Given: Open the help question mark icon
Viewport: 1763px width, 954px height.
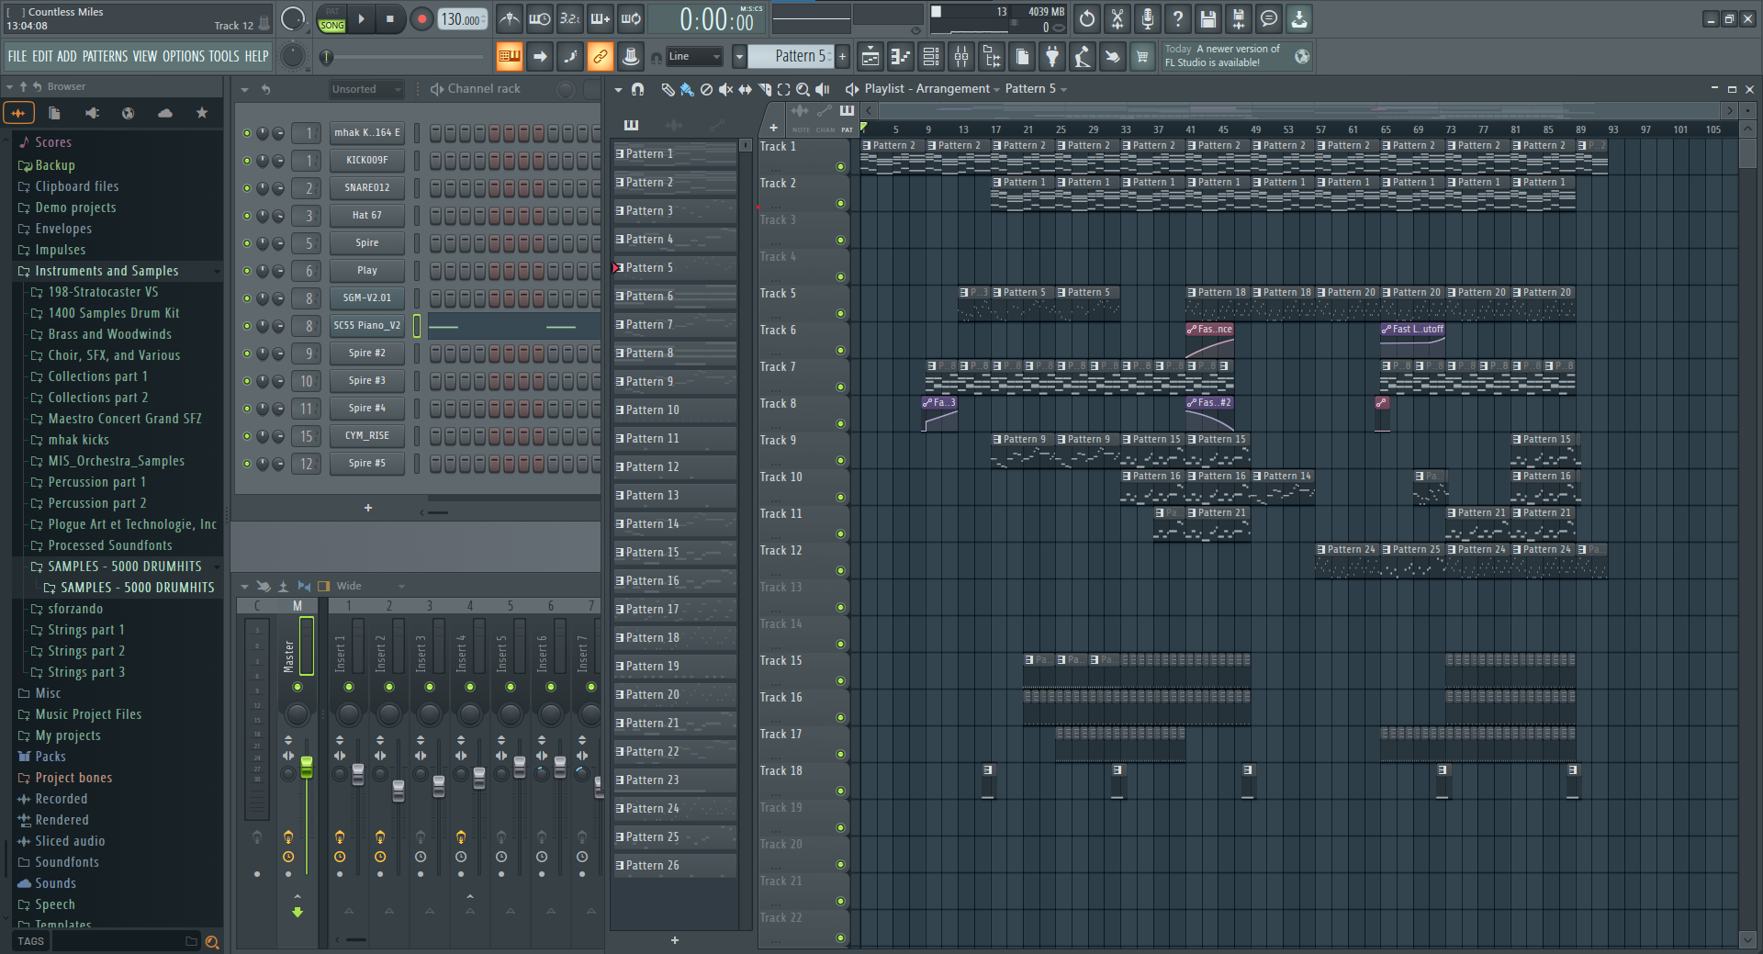Looking at the screenshot, I should (1178, 18).
